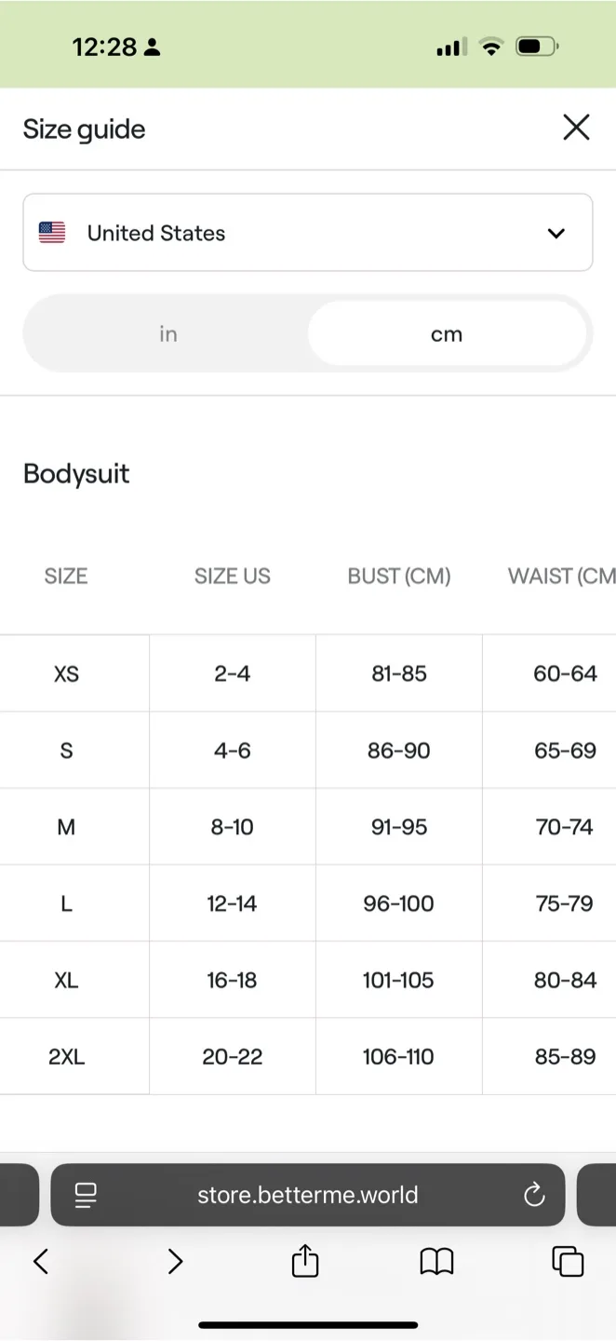Image resolution: width=616 pixels, height=1341 pixels.
Task: Close the Size guide overlay
Action: tap(576, 128)
